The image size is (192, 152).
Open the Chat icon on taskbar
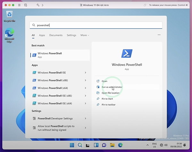coord(104,145)
